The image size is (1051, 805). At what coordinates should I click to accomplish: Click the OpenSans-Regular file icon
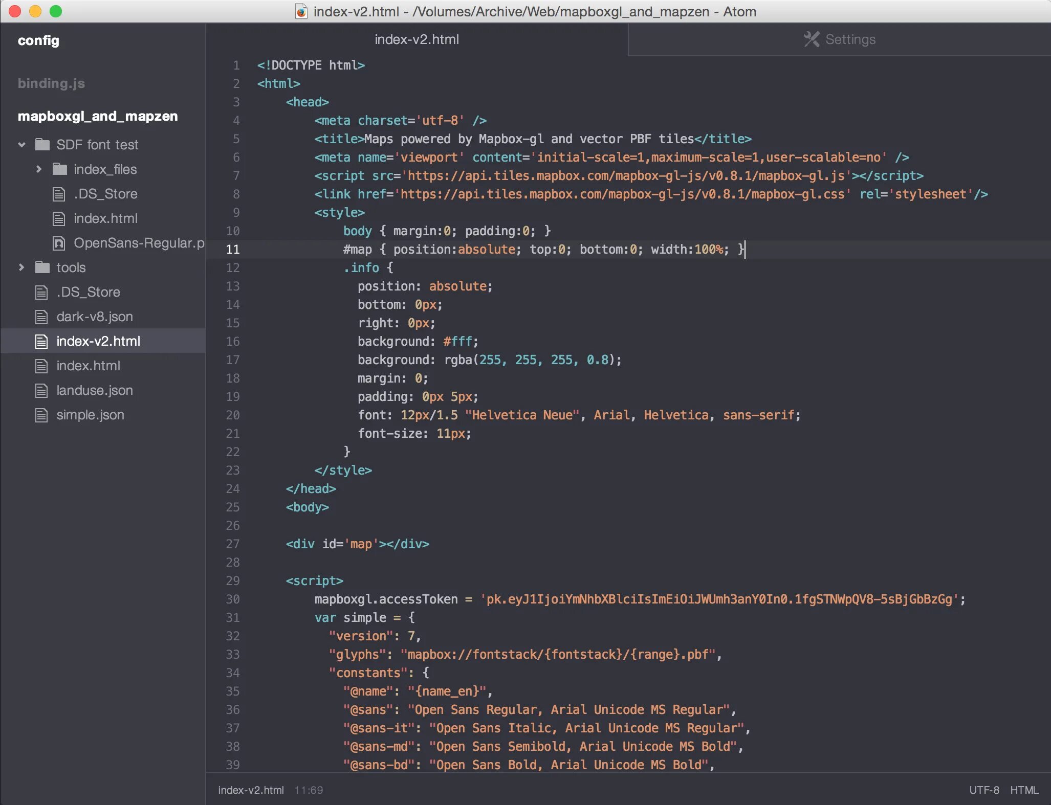(x=59, y=243)
